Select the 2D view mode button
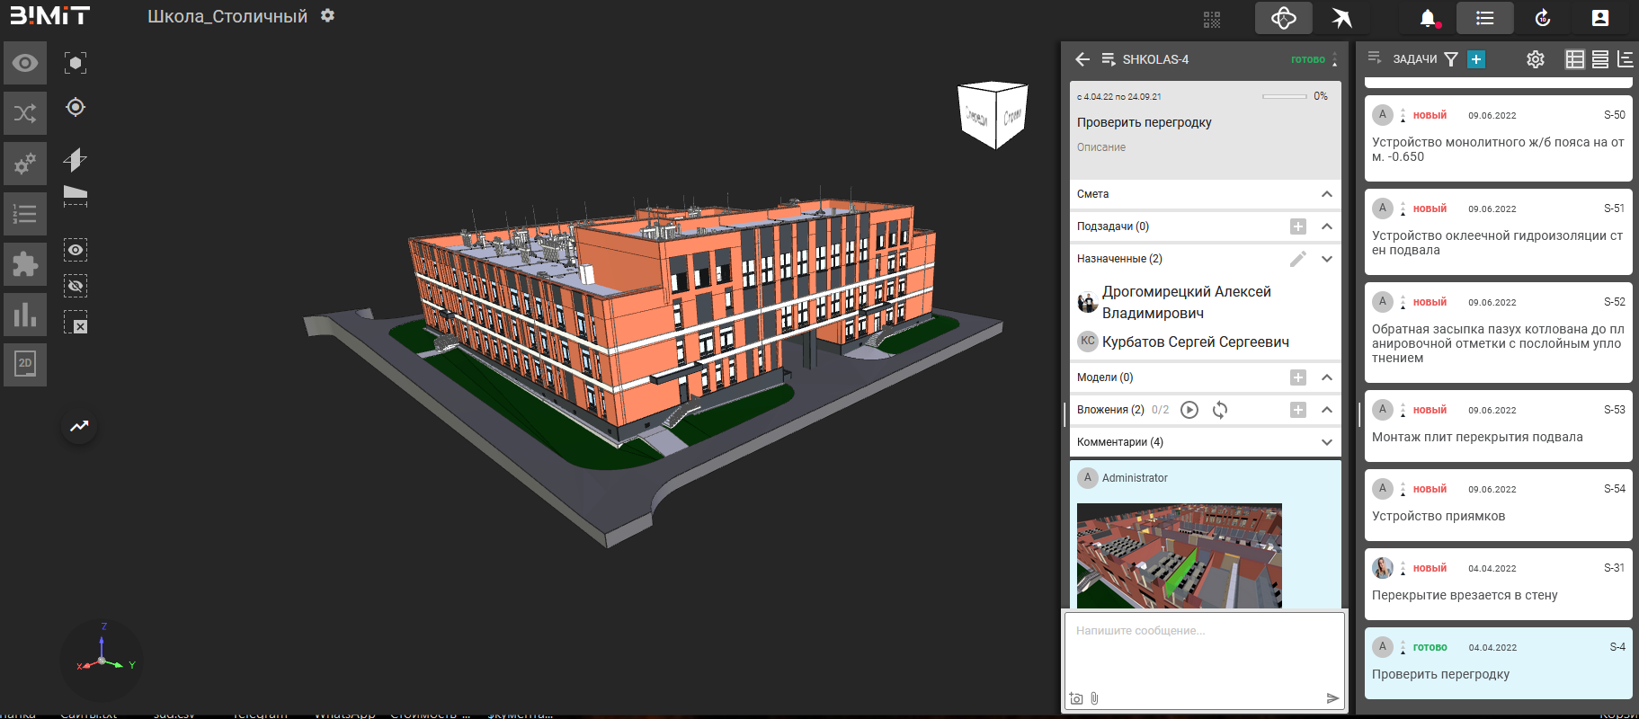Screen dimensions: 1639x719 pyautogui.click(x=25, y=364)
